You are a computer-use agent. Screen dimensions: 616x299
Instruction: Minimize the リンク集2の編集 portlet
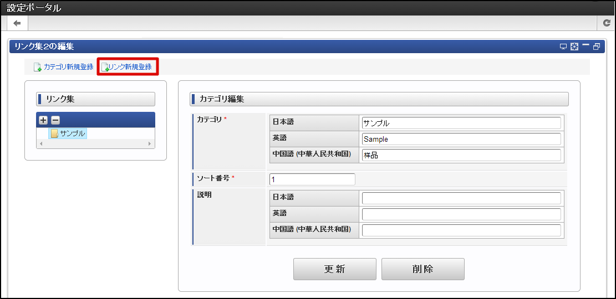tap(586, 46)
